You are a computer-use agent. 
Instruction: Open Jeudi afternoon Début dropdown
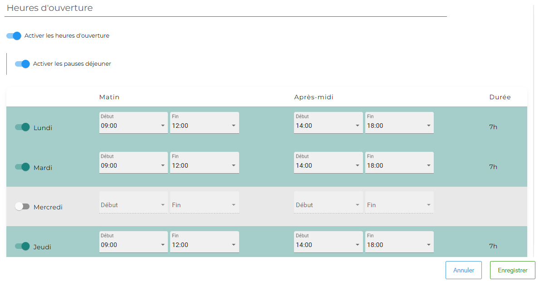coord(328,242)
